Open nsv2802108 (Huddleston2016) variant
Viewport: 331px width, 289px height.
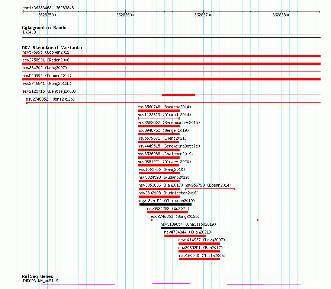[168, 193]
